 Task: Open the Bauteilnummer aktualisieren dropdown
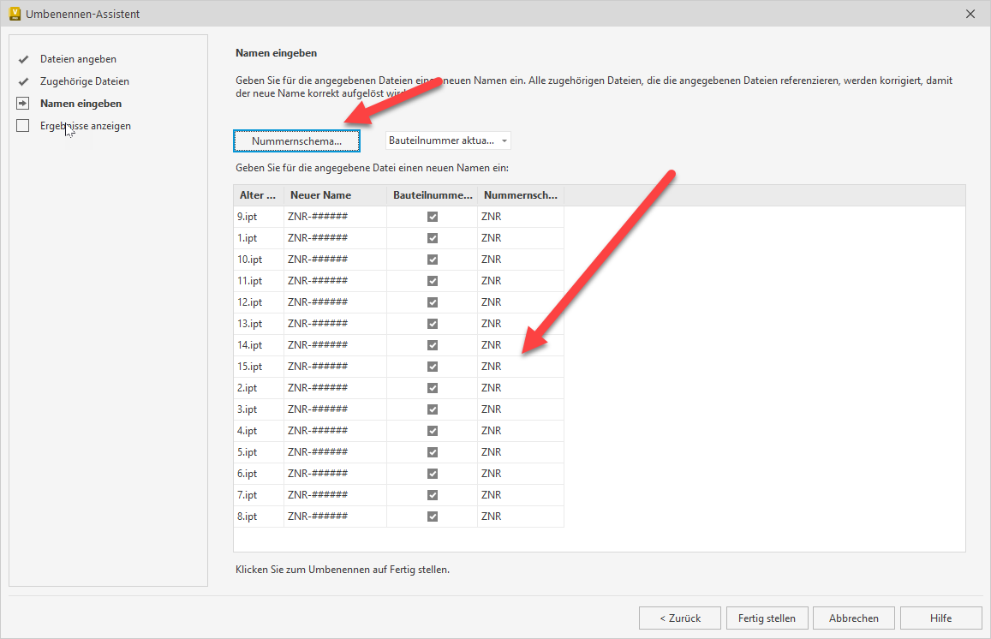(x=448, y=140)
